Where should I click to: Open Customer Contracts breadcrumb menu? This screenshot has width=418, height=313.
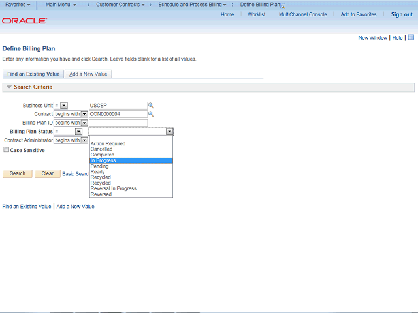pyautogui.click(x=120, y=5)
